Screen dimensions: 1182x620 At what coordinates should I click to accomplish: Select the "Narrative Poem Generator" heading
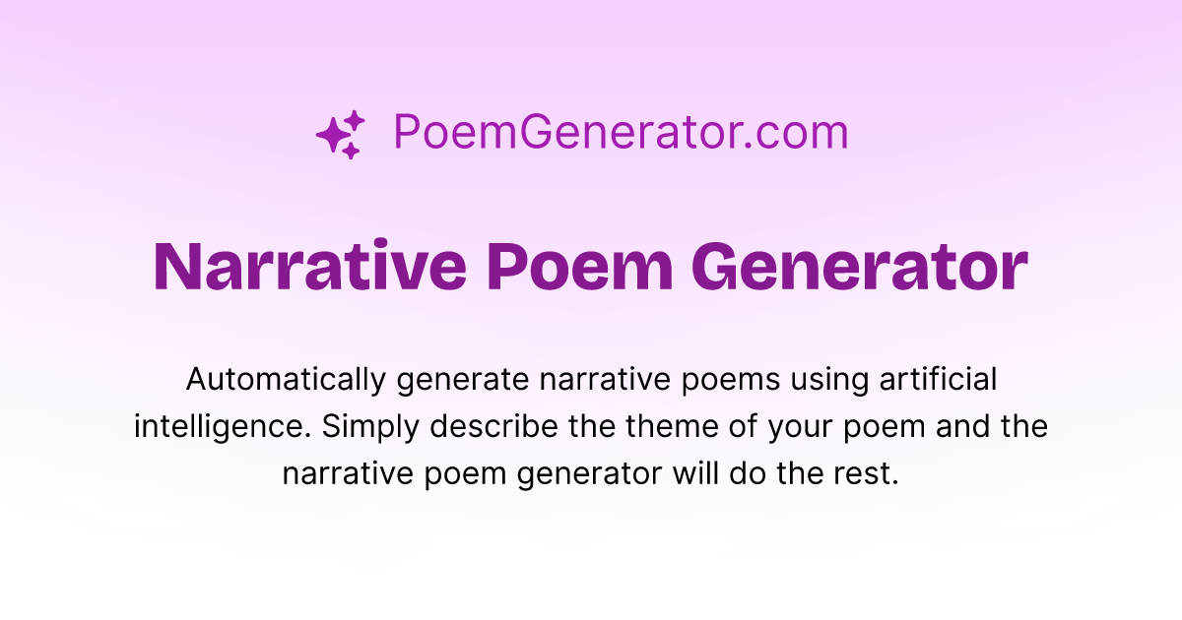[591, 266]
